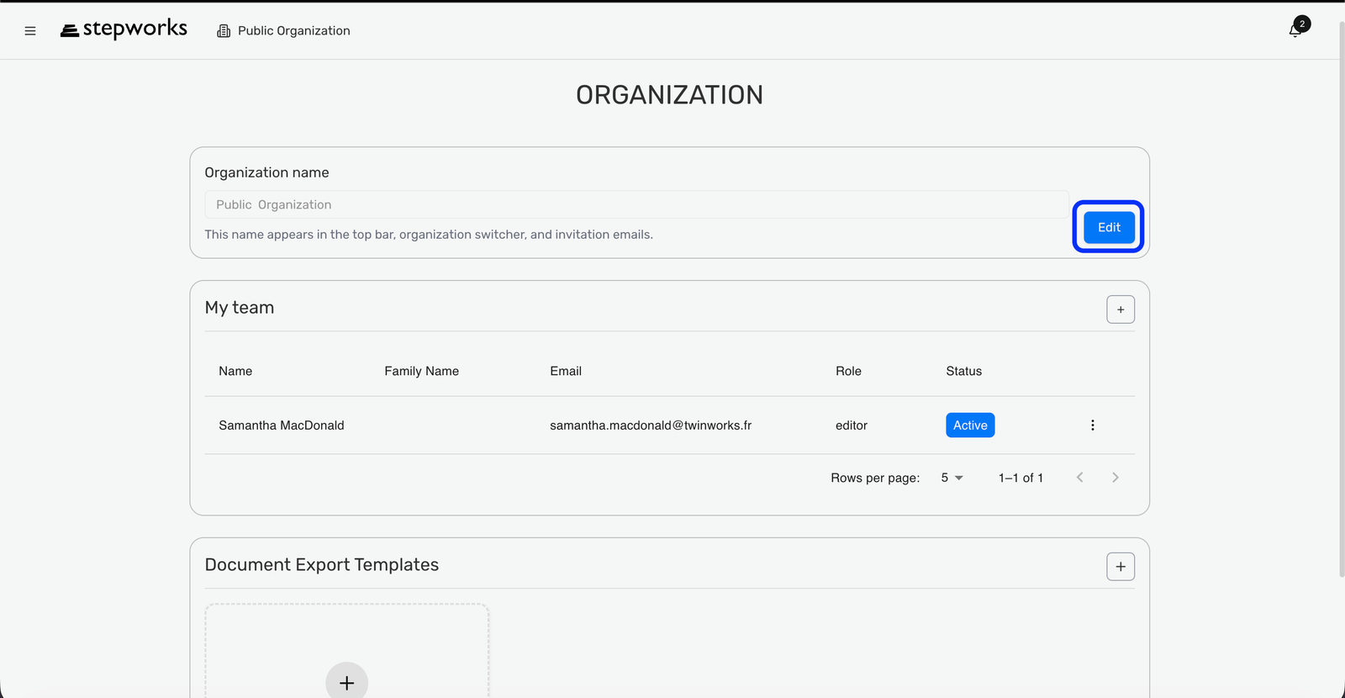
Task: Add a Document Export Template via header plus
Action: tap(1121, 567)
